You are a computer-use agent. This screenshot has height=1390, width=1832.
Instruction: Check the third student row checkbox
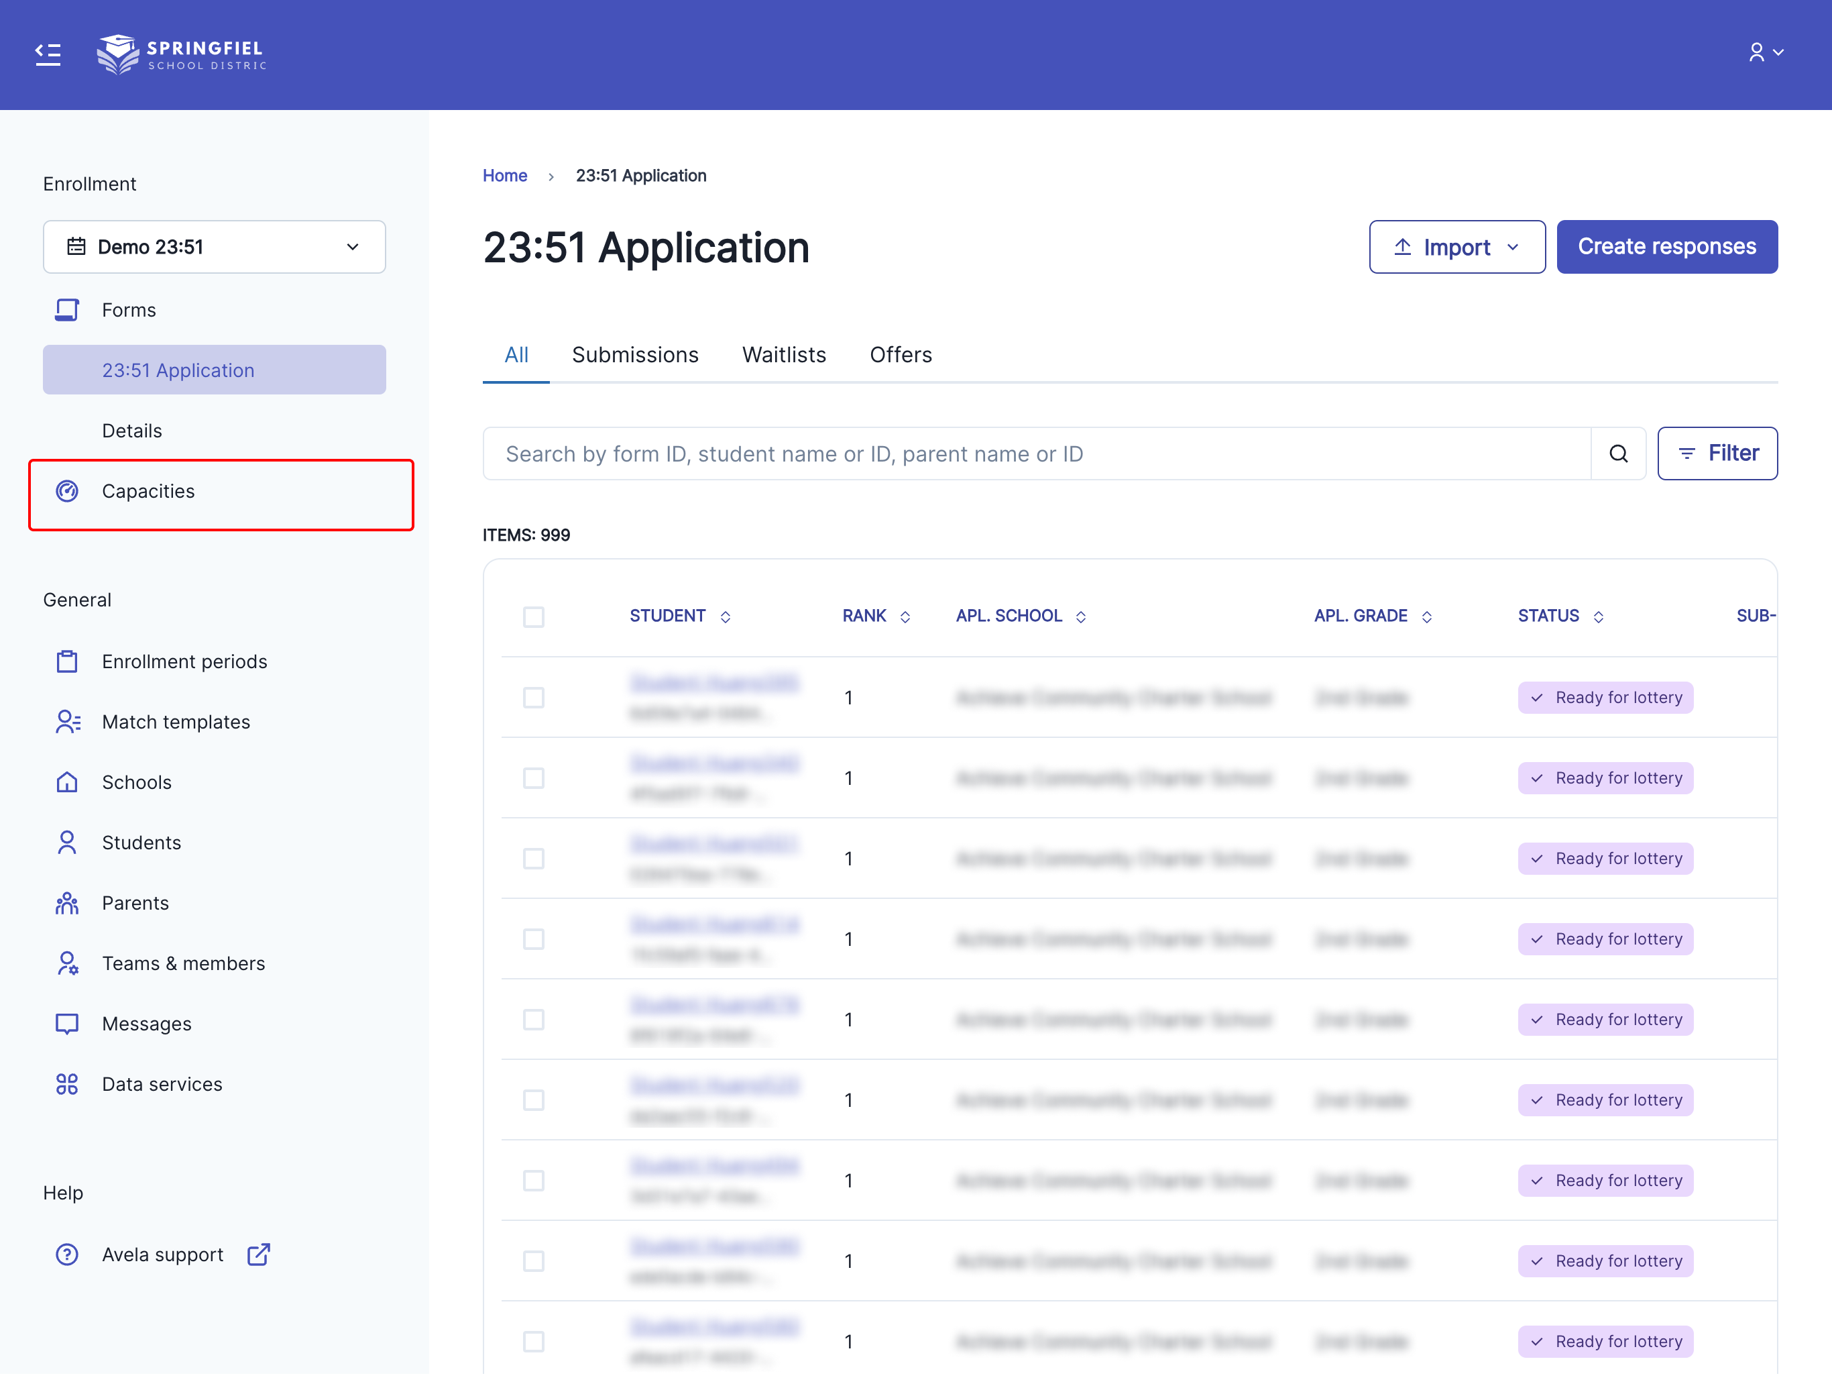533,858
